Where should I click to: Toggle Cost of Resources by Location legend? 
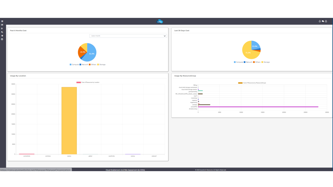click(x=88, y=82)
